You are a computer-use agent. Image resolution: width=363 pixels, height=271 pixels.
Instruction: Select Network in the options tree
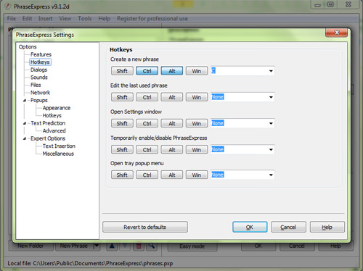click(x=40, y=93)
